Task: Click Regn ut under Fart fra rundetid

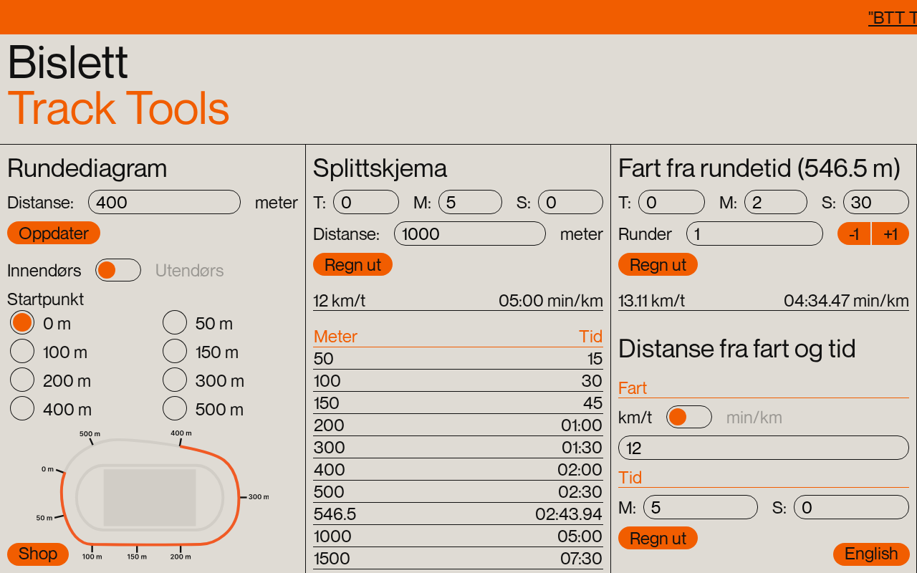Action: pos(658,264)
